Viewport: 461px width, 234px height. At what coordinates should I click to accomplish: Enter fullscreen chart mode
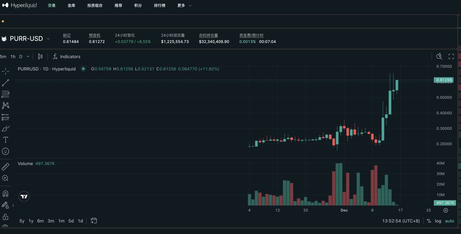pyautogui.click(x=451, y=56)
